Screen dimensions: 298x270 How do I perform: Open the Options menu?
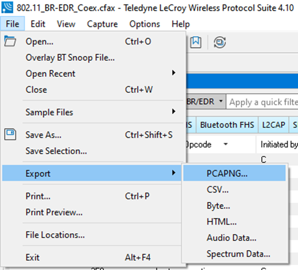click(145, 24)
